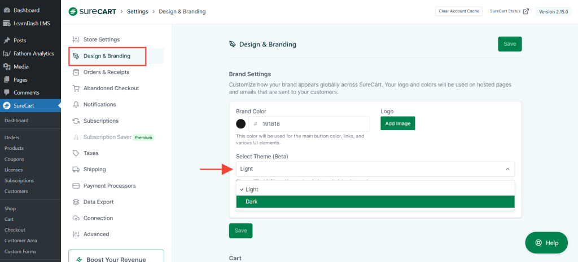This screenshot has width=578, height=262.
Task: Click the Abandoned Checkout cart icon
Action: pyautogui.click(x=76, y=88)
